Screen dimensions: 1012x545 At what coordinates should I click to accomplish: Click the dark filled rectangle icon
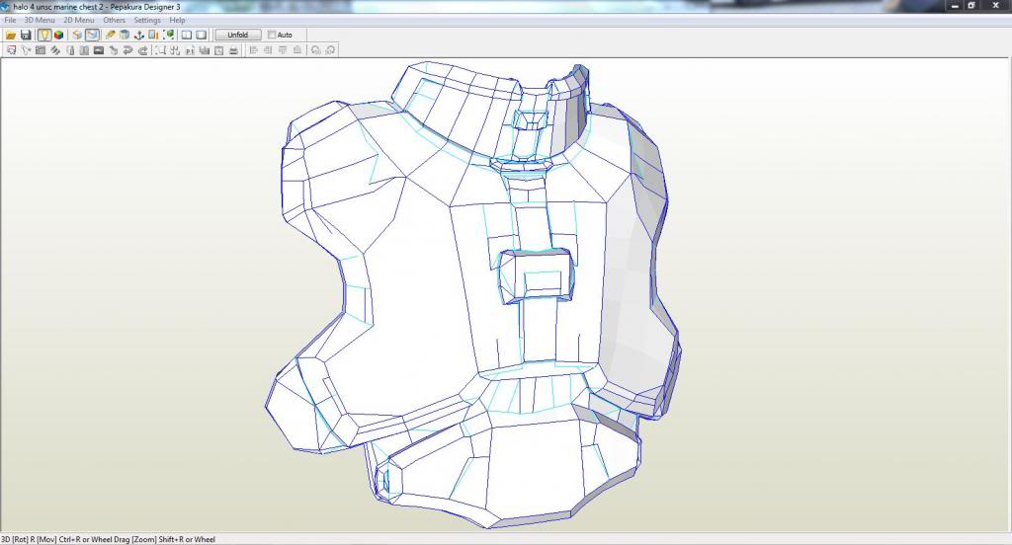(x=98, y=50)
